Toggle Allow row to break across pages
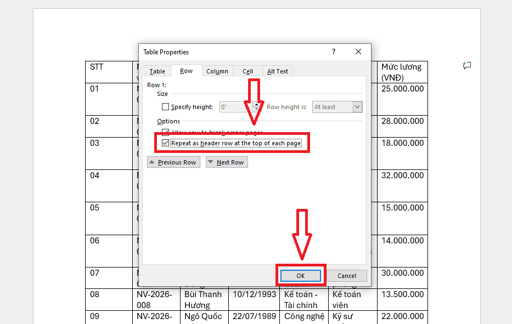The height and width of the screenshot is (324, 512). click(x=166, y=132)
